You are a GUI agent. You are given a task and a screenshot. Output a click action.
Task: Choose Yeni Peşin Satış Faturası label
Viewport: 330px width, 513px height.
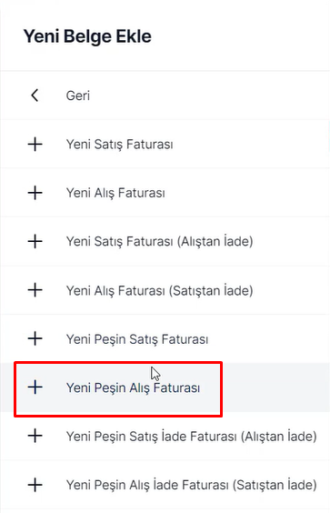(x=137, y=339)
